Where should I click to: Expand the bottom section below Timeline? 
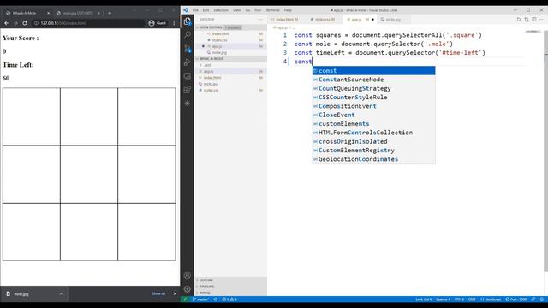(x=230, y=293)
